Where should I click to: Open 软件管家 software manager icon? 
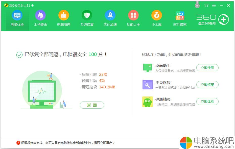pos(180,15)
